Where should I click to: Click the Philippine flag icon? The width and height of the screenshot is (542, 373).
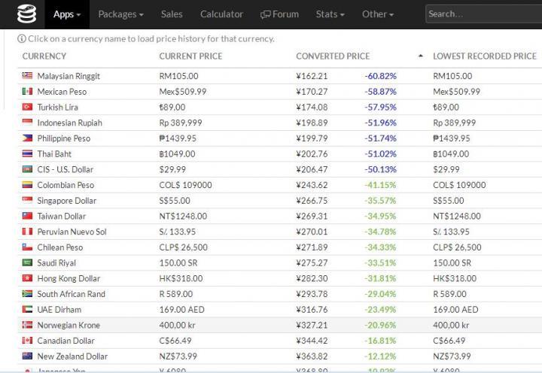click(27, 138)
